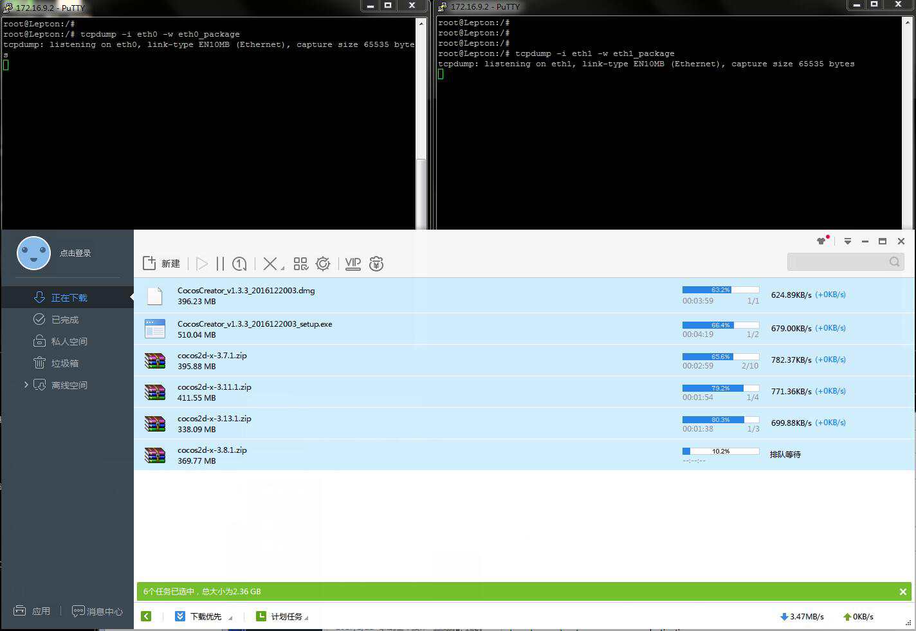Click the 510.04 MB file size
This screenshot has width=916, height=631.
pos(197,335)
